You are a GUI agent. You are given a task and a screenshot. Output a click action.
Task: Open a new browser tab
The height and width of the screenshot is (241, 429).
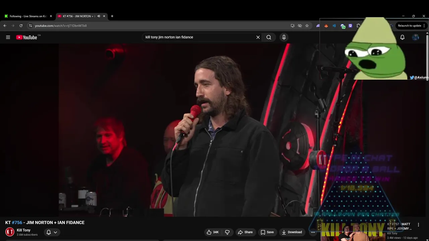pyautogui.click(x=112, y=16)
